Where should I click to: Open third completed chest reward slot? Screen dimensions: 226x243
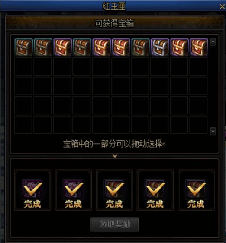coord(114,190)
